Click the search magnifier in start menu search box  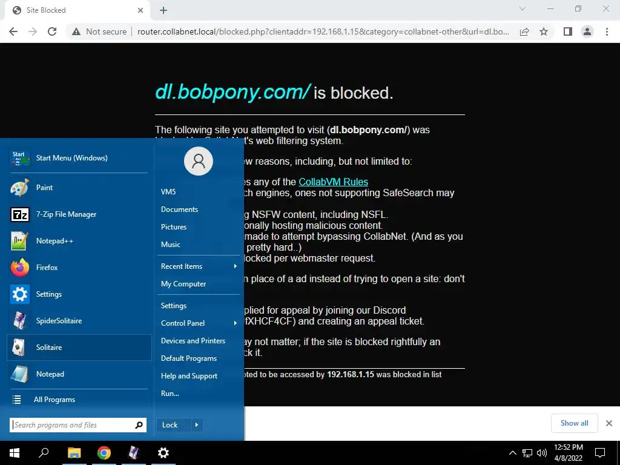point(139,425)
